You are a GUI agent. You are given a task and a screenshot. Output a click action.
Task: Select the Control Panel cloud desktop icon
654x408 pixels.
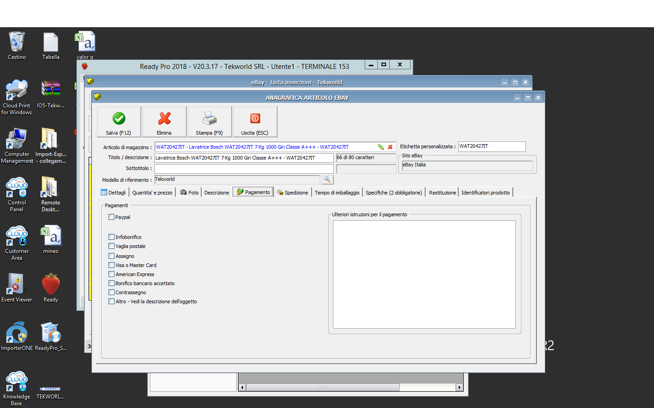click(x=17, y=194)
